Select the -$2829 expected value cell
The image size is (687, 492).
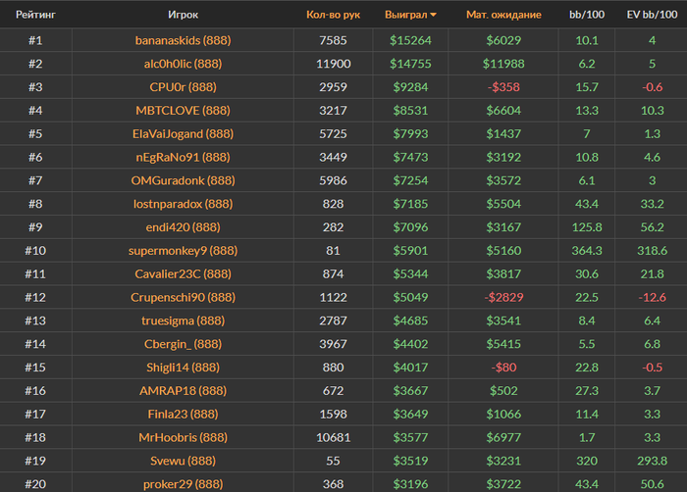click(x=503, y=297)
